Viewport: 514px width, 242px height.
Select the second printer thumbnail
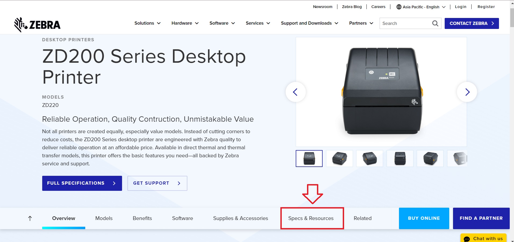(x=339, y=158)
